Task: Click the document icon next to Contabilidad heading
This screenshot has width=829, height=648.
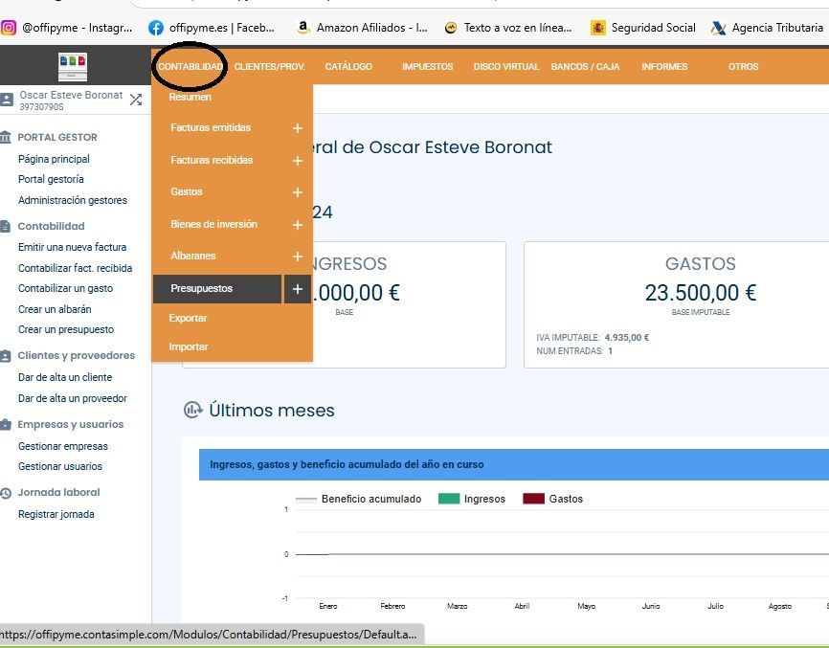Action: click(6, 226)
